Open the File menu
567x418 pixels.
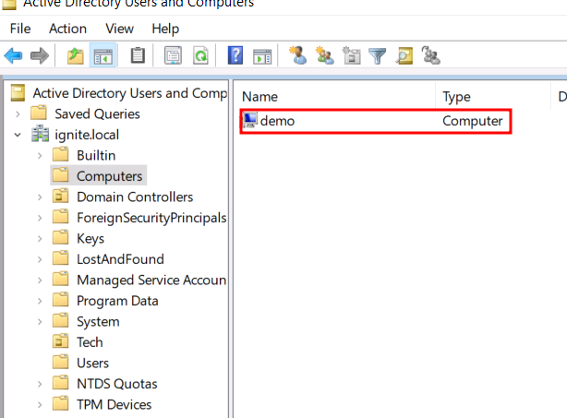tap(20, 29)
